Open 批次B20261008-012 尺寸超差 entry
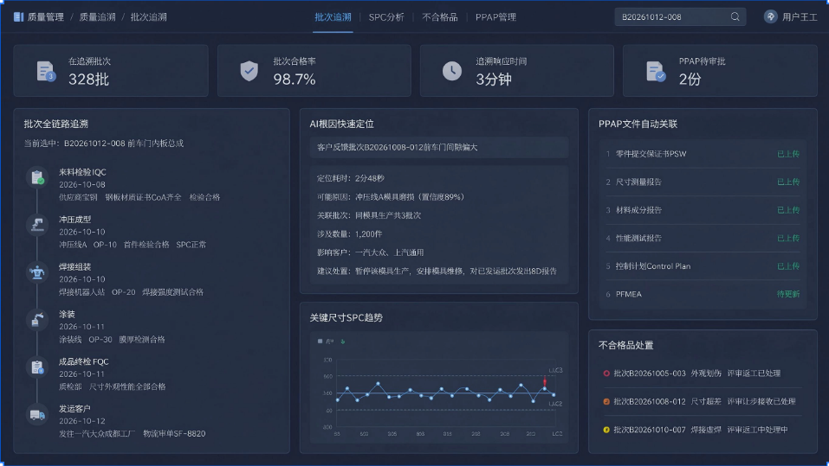The image size is (829, 466). tap(704, 402)
